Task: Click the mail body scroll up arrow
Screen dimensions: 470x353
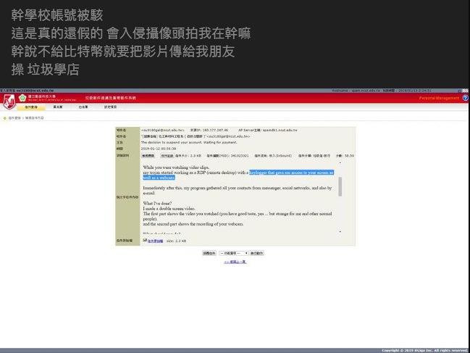Action: click(x=340, y=163)
